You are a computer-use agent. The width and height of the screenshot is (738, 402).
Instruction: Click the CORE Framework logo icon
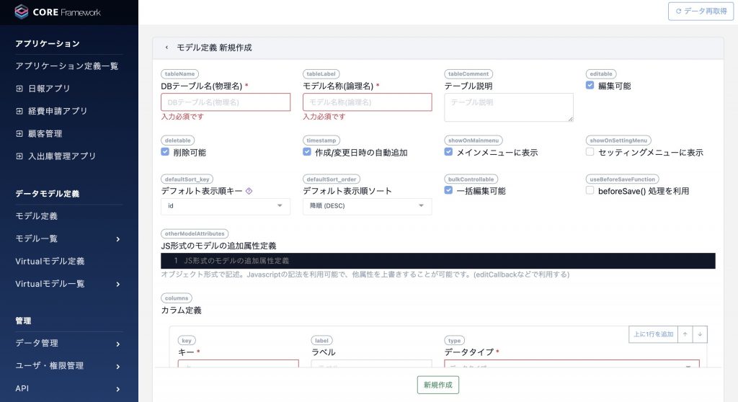[22, 12]
